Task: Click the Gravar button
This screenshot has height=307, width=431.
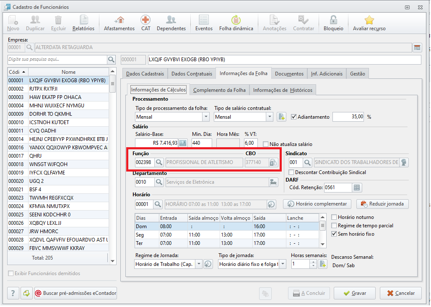Action: [x=354, y=293]
